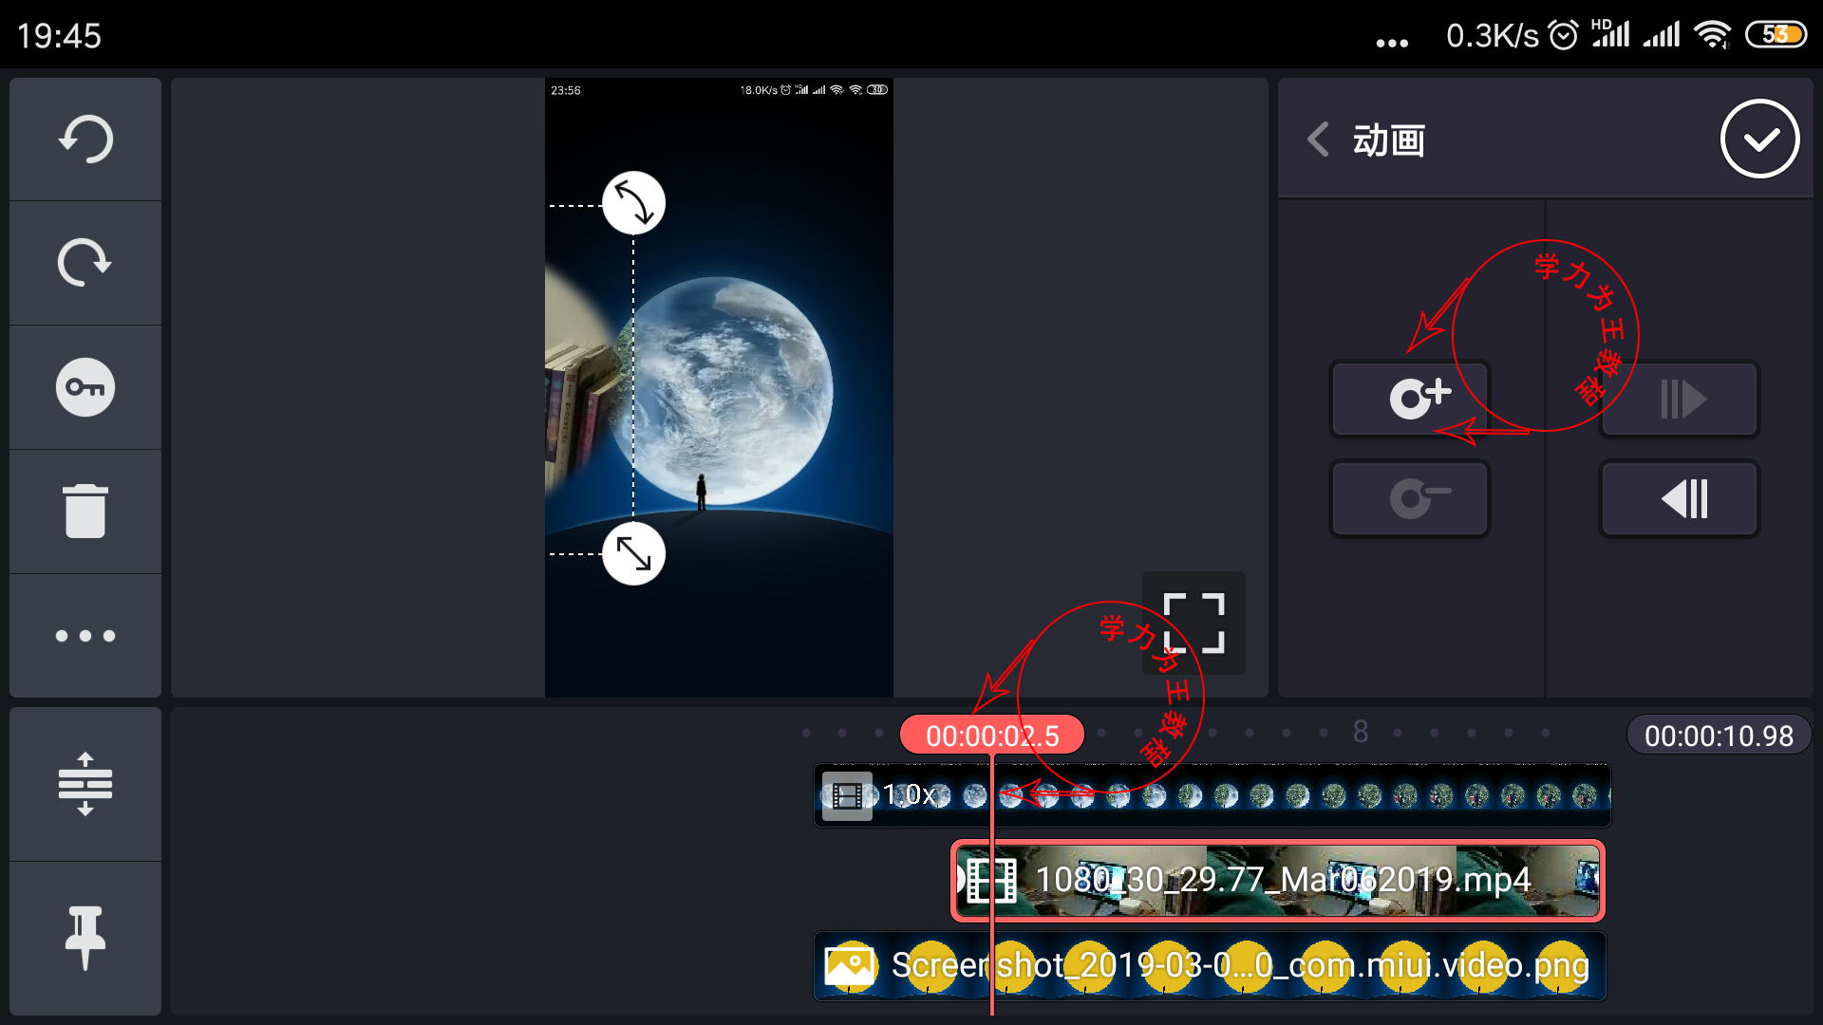This screenshot has height=1025, width=1823.
Task: Tap the redo arrow icon
Action: [x=85, y=263]
